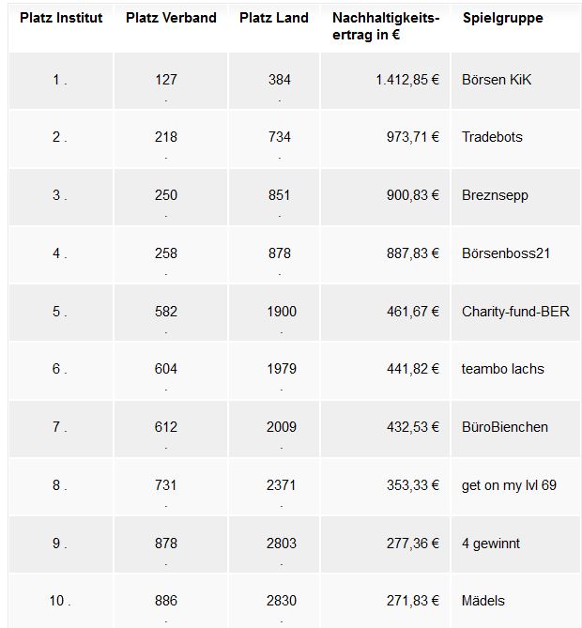Click the Platz Institut column header

tap(61, 18)
